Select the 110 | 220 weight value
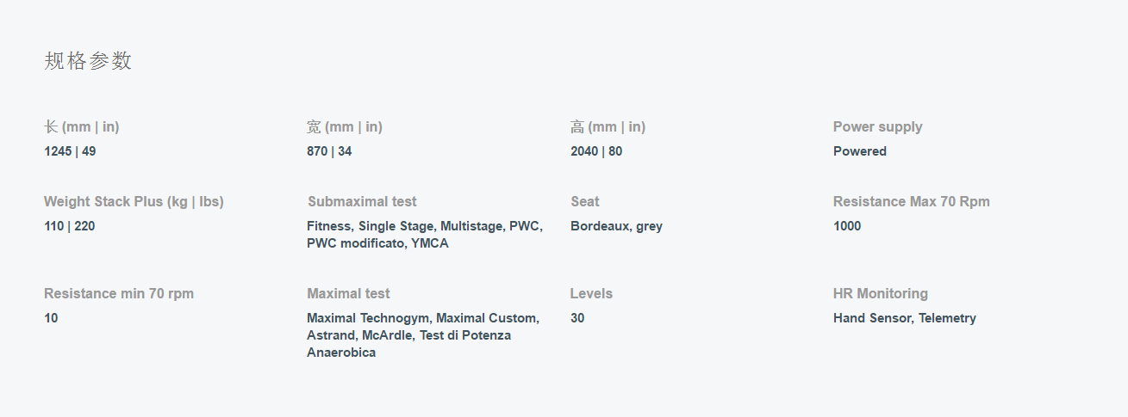The width and height of the screenshot is (1128, 417). (70, 226)
